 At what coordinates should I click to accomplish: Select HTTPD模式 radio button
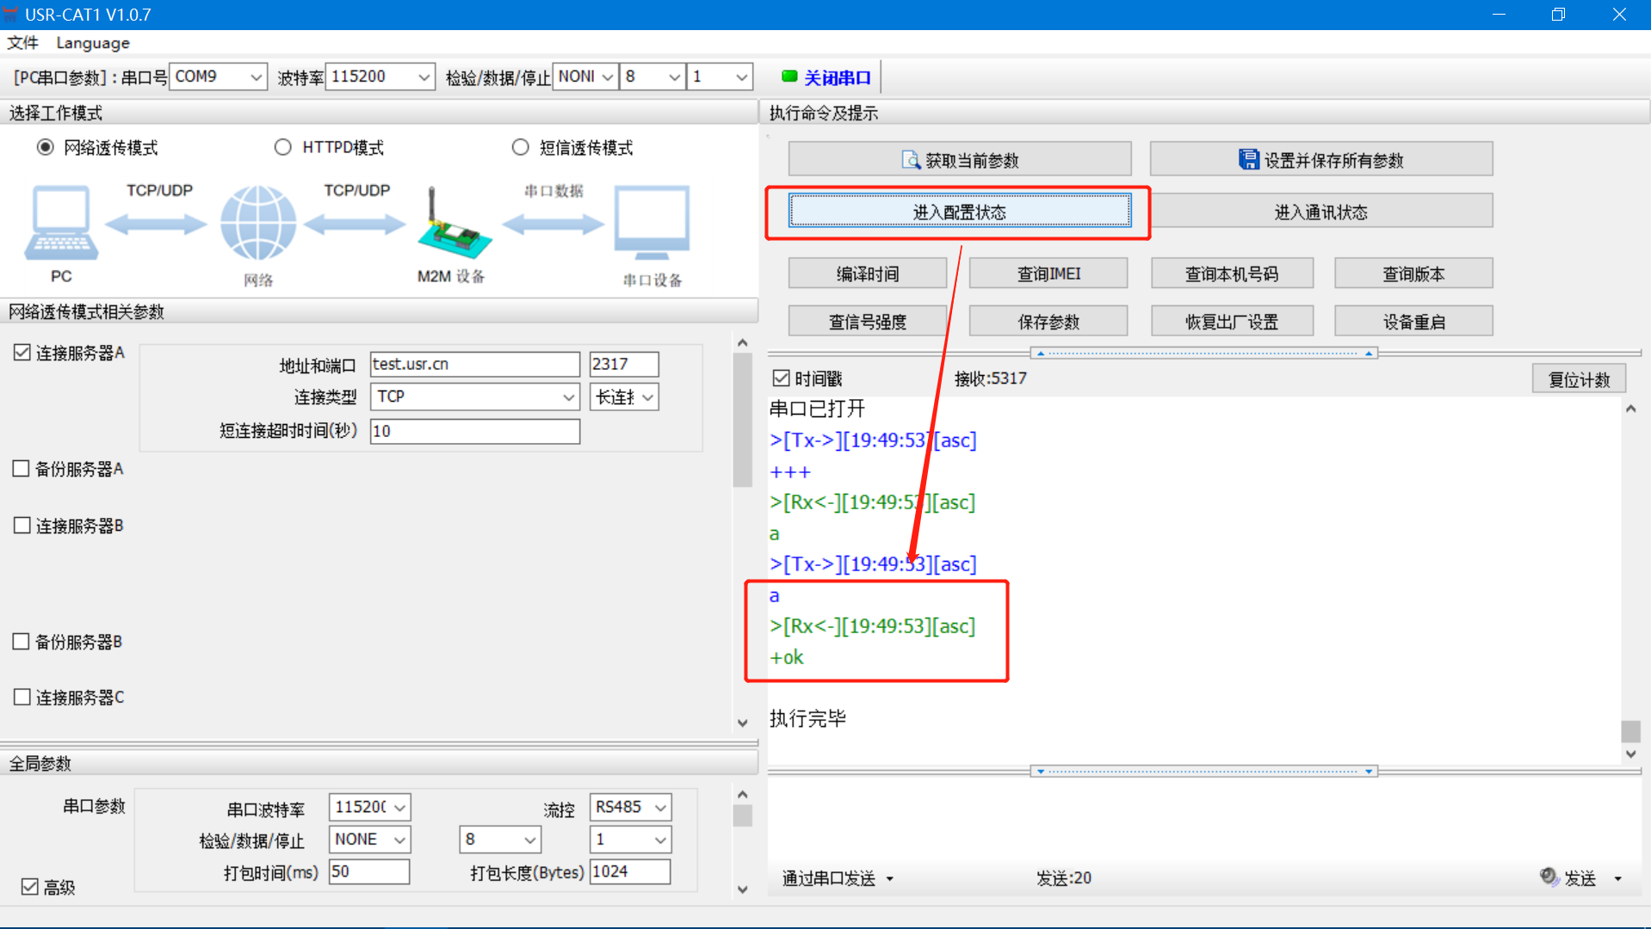(x=282, y=147)
